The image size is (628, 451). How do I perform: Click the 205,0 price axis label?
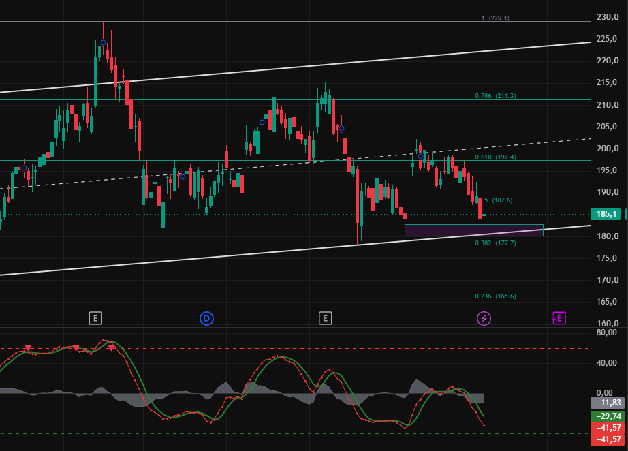pyautogui.click(x=608, y=127)
